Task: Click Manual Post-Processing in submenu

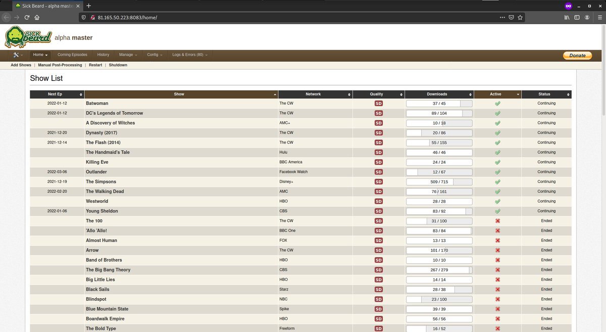Action: pyautogui.click(x=60, y=65)
